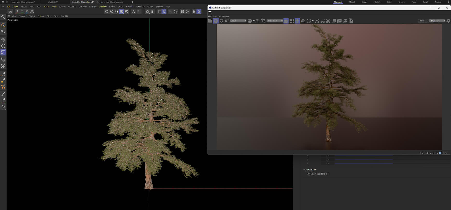
Task: Toggle Per-Object Transform checkbox
Action: pyautogui.click(x=327, y=174)
